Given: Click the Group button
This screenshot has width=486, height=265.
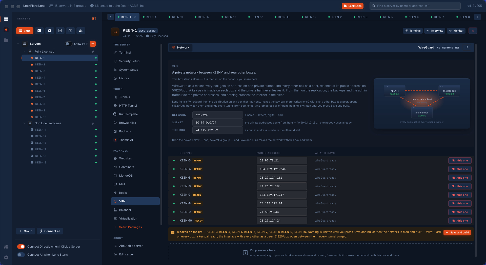Looking at the screenshot, I should click(x=26, y=231).
